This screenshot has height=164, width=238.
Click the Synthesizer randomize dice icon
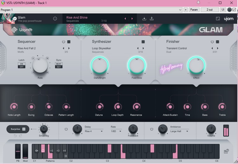click(x=143, y=42)
